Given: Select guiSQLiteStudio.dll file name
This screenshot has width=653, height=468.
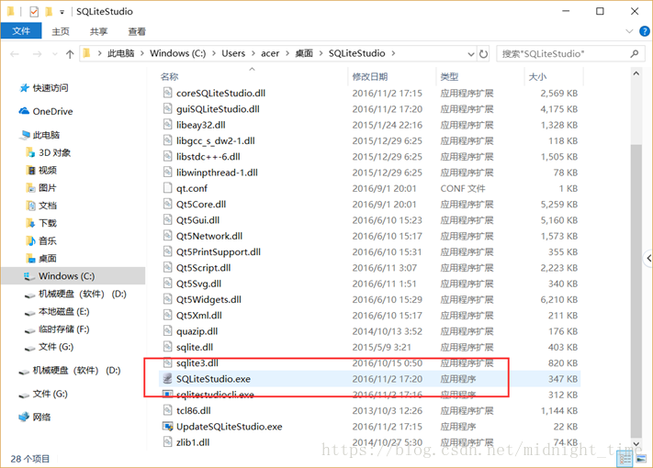Looking at the screenshot, I should tap(218, 109).
